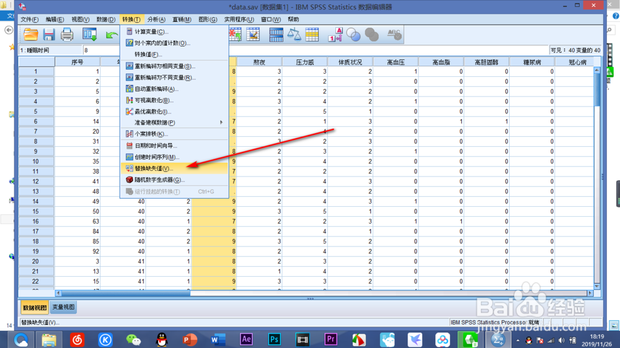
Task: Open the 图形(G) menu
Action: [x=208, y=19]
